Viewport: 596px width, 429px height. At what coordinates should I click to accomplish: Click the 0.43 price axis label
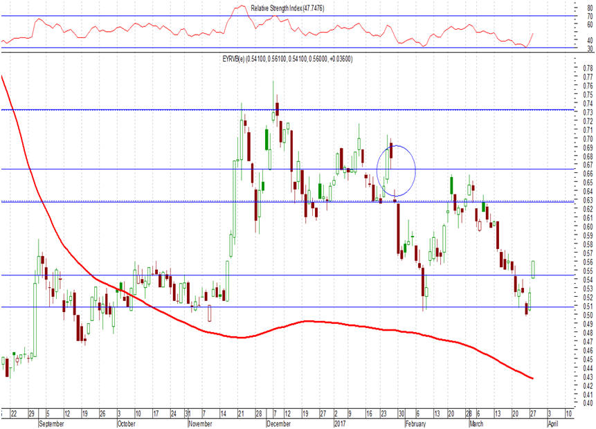click(588, 377)
